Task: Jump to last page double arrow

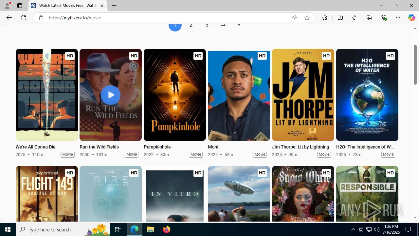Action: (x=239, y=25)
